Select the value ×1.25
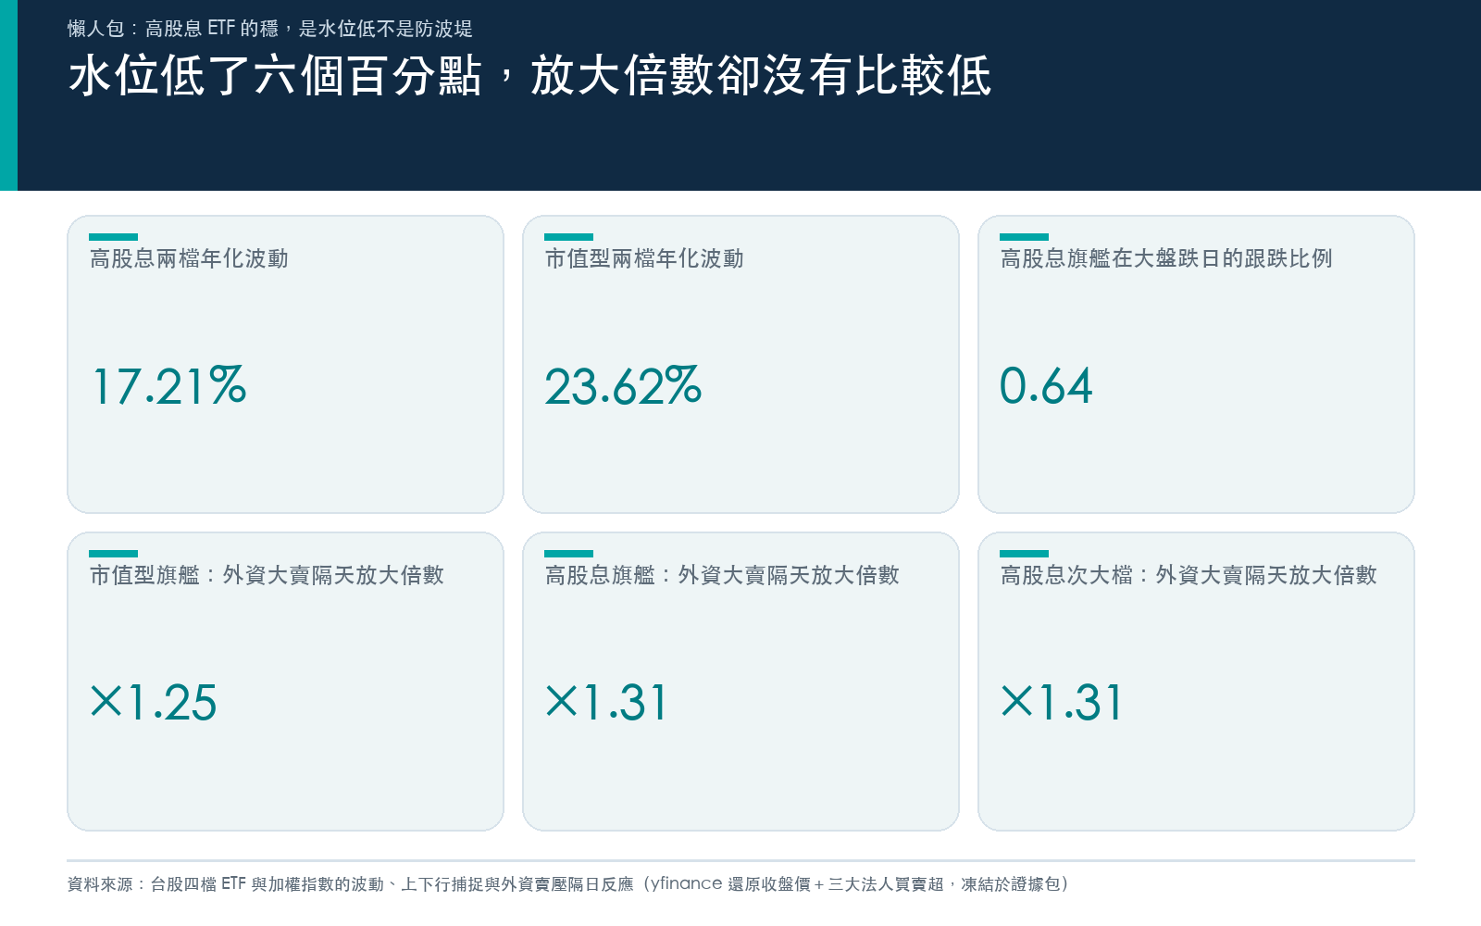1481x926 pixels. (x=154, y=702)
